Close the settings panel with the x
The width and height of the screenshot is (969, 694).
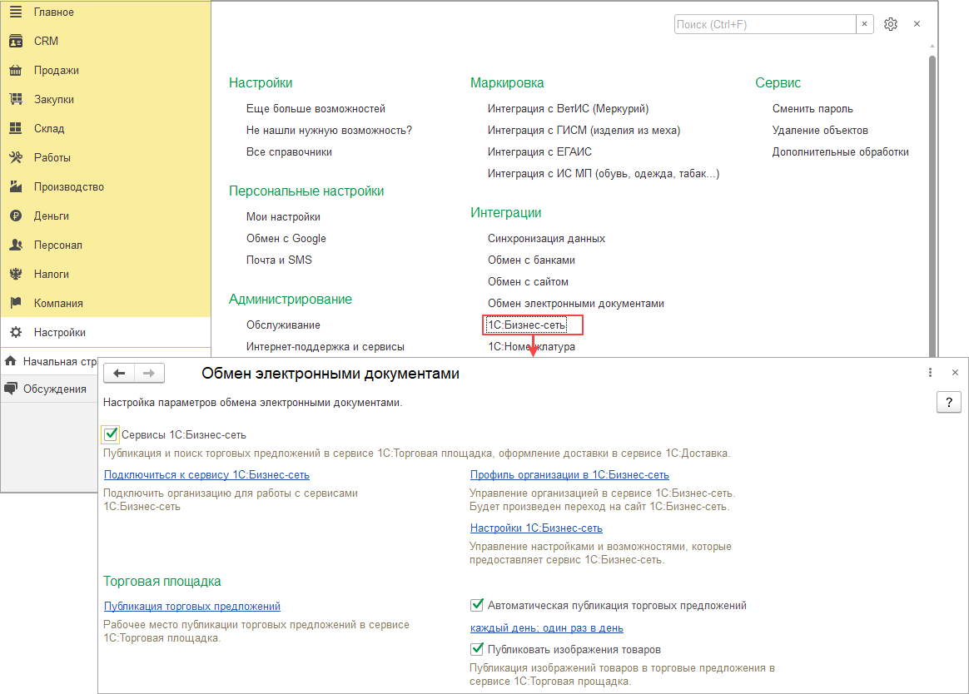coord(917,24)
